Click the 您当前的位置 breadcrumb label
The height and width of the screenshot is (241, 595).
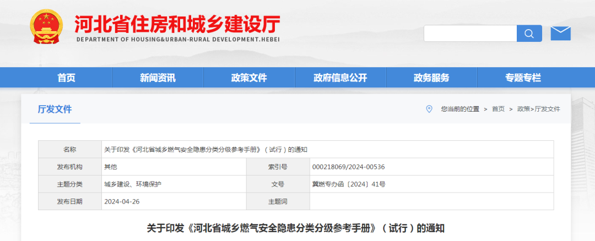coord(460,109)
